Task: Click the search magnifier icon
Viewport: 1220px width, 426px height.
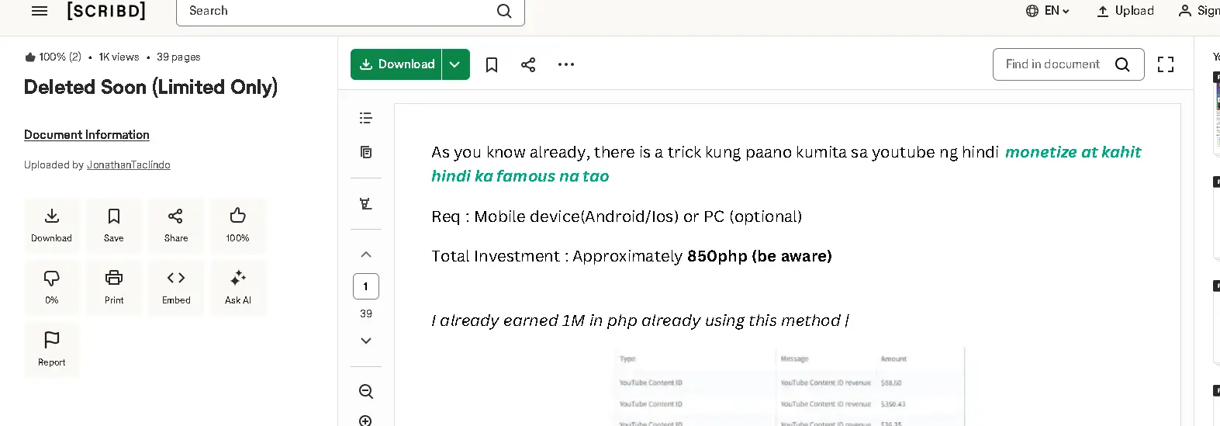Action: pos(504,11)
